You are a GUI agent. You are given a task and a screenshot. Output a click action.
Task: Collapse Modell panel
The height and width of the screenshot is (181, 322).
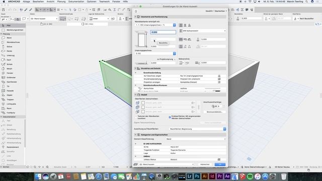(x=135, y=95)
